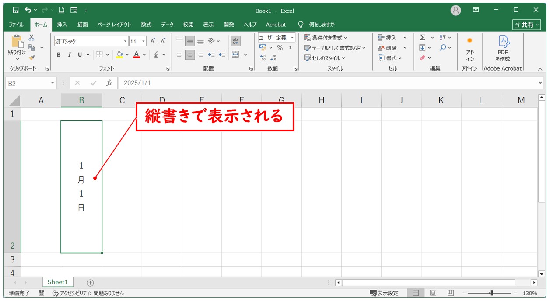Align text to the left
Image resolution: width=550 pixels, height=301 pixels.
pyautogui.click(x=179, y=55)
